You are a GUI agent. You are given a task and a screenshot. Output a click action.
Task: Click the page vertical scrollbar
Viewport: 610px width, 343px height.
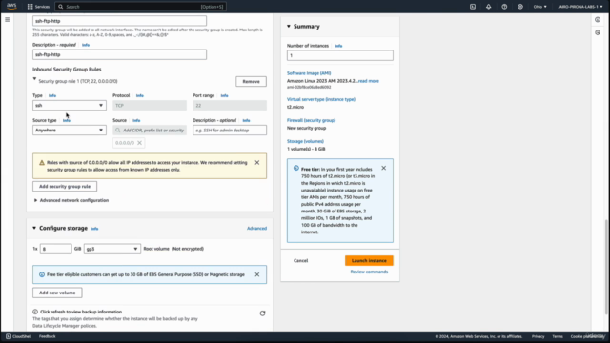(x=606, y=267)
